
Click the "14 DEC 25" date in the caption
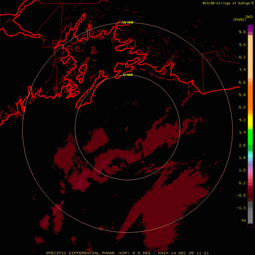(182, 253)
